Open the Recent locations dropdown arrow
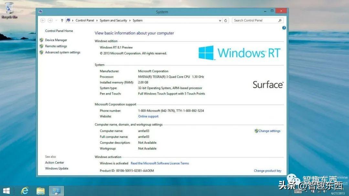This screenshot has width=349, height=196. click(56, 20)
